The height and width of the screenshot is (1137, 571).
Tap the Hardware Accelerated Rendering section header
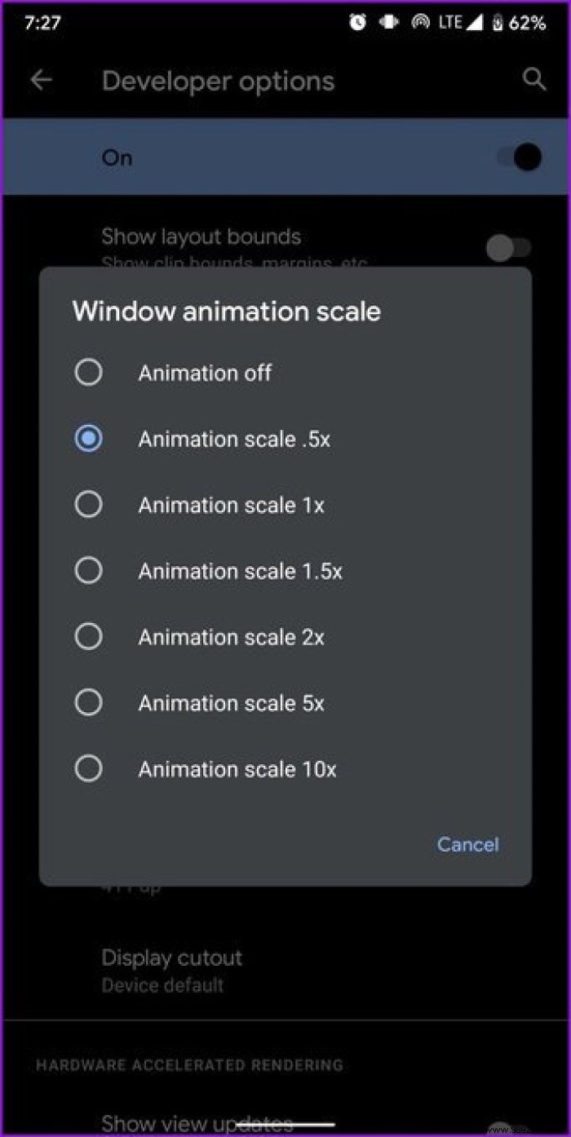(189, 1064)
